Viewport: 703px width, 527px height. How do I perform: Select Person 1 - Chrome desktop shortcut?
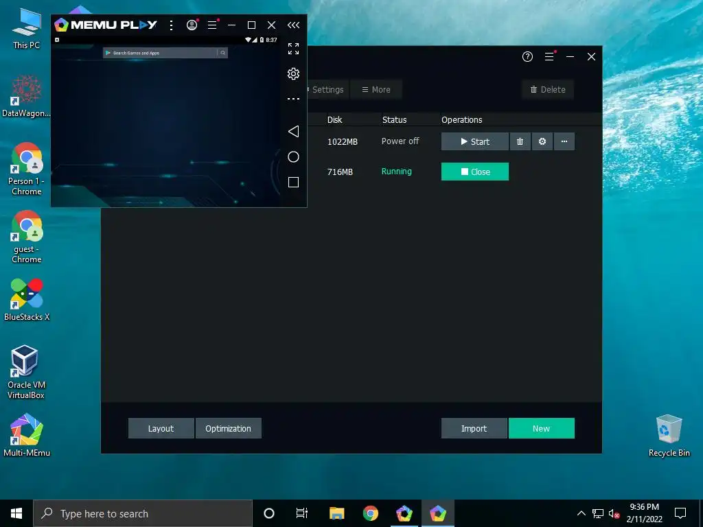click(27, 169)
